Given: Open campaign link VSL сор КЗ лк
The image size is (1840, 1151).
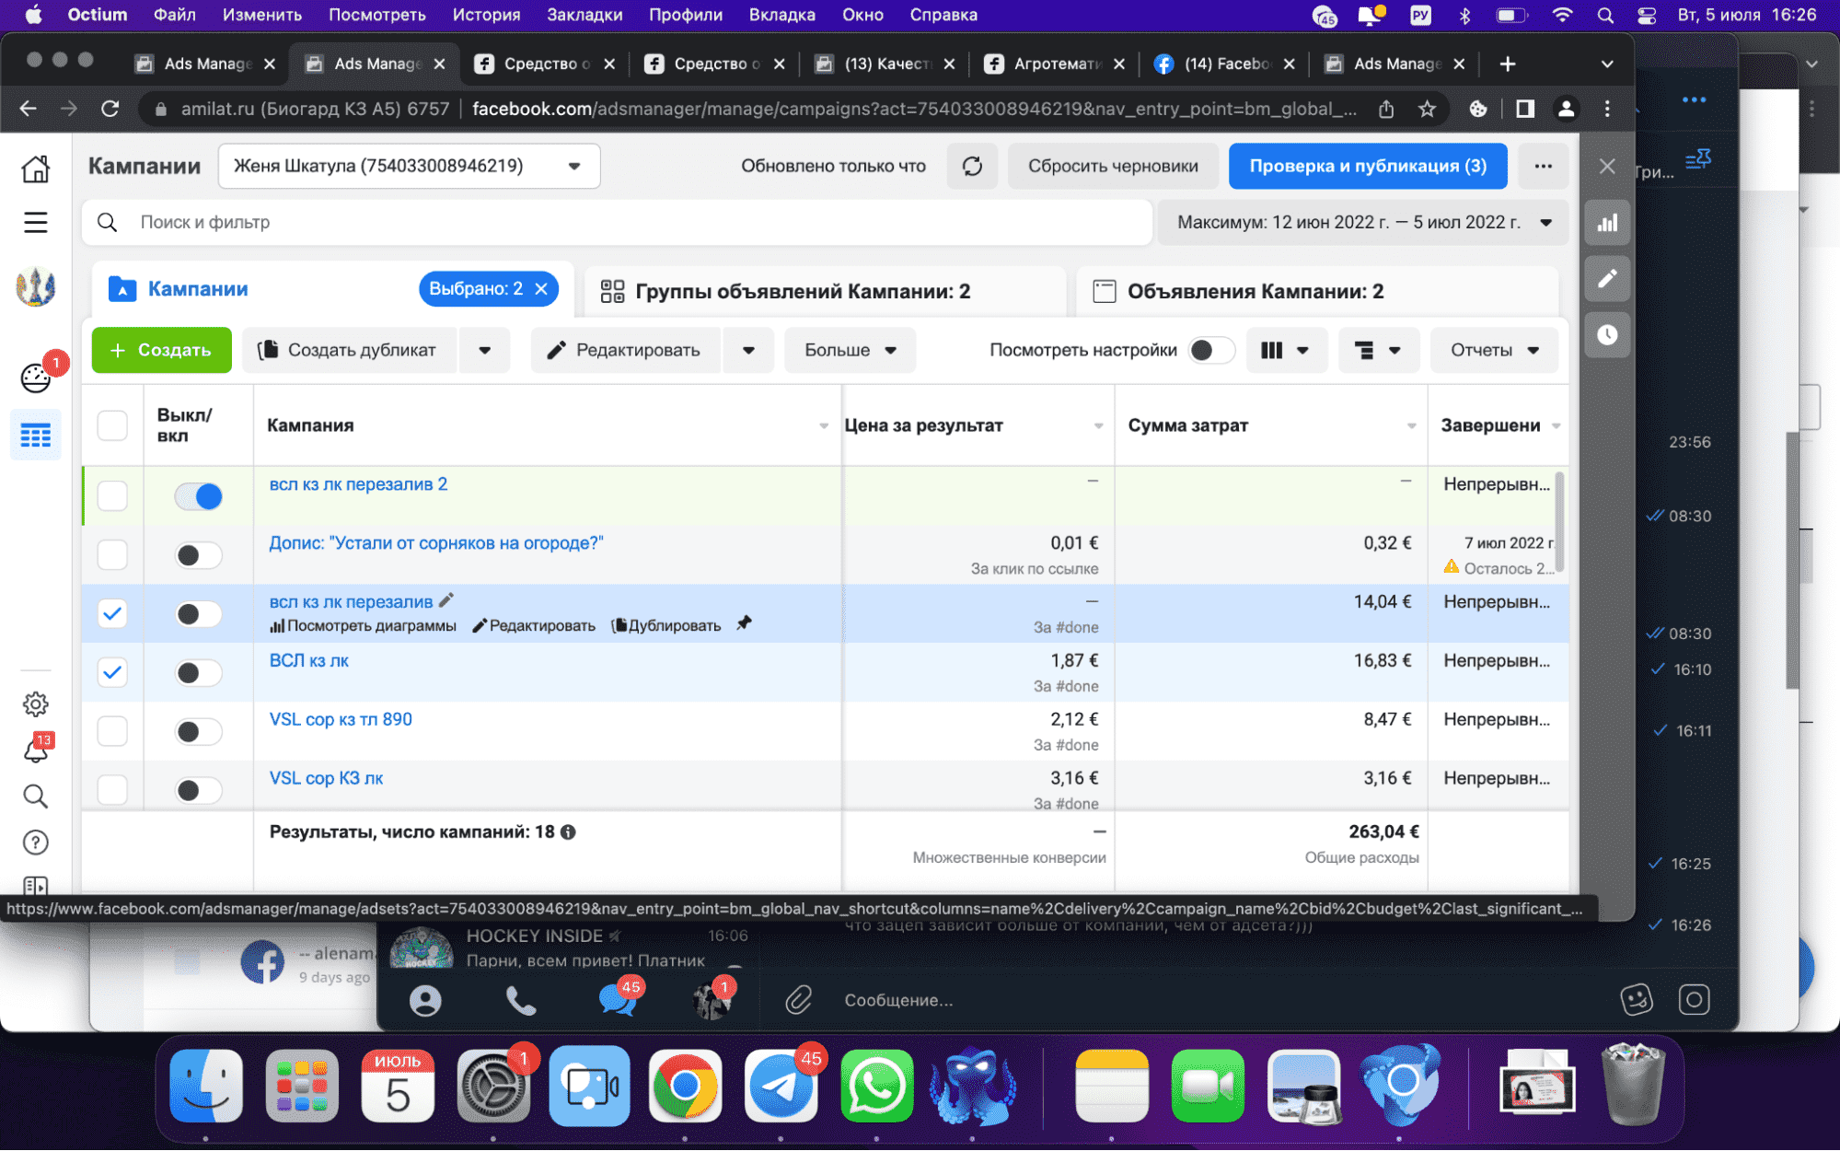Looking at the screenshot, I should 326,778.
